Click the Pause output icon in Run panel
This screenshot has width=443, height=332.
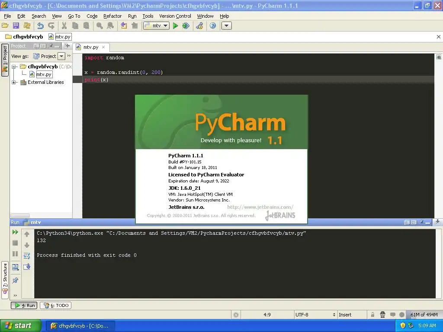(x=15, y=253)
